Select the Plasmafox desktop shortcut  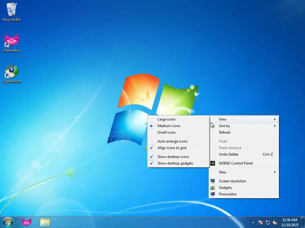tap(12, 43)
